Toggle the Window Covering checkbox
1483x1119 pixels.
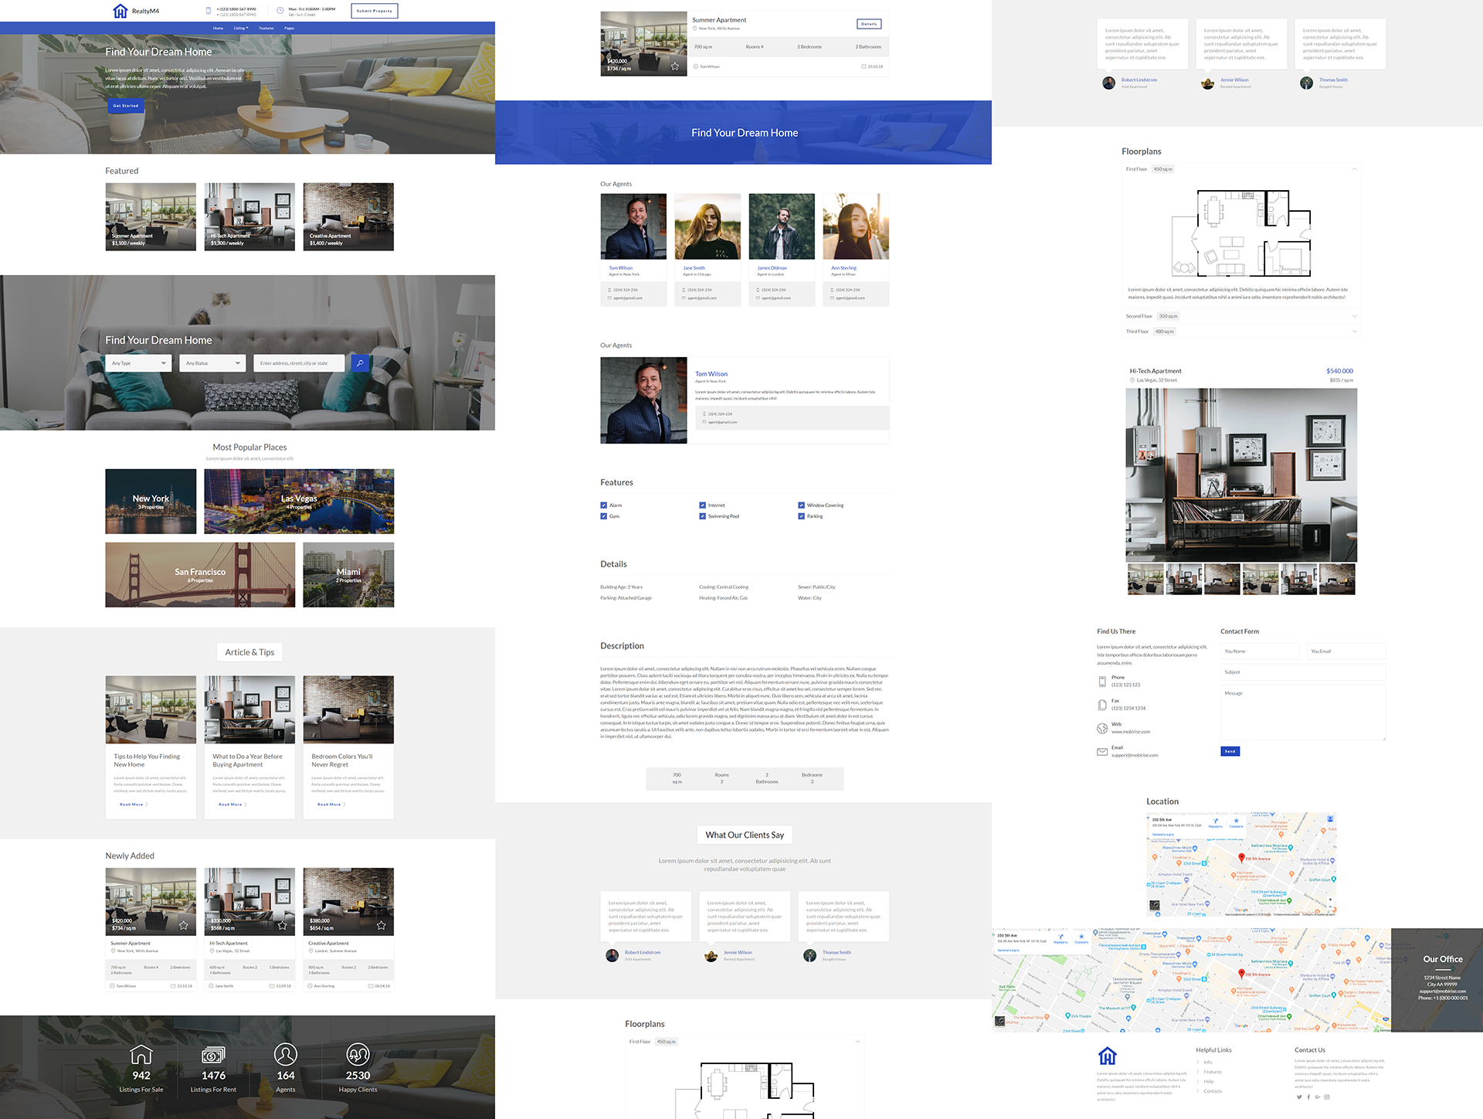(802, 505)
